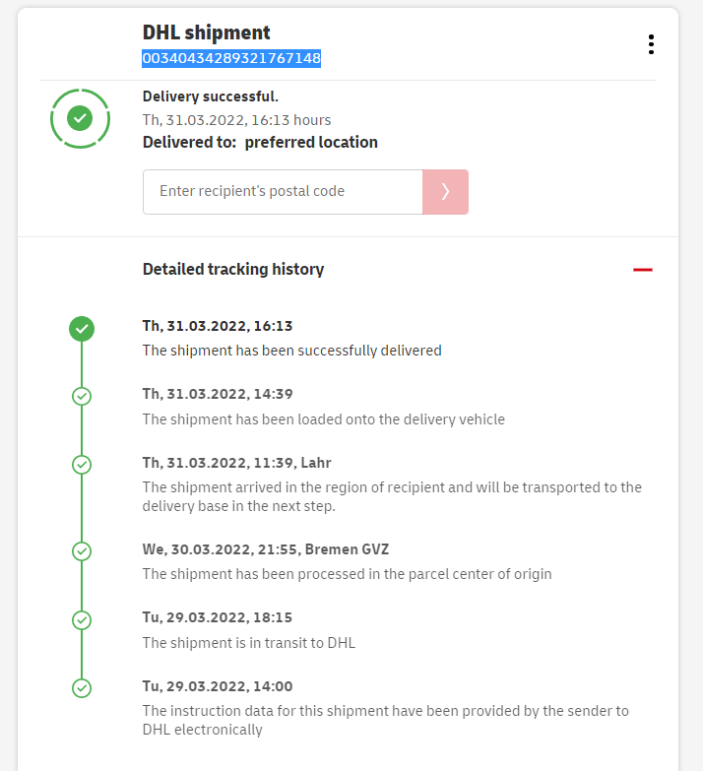Click checkmark beside Bremen GVZ event
The height and width of the screenshot is (771, 703).
82,551
